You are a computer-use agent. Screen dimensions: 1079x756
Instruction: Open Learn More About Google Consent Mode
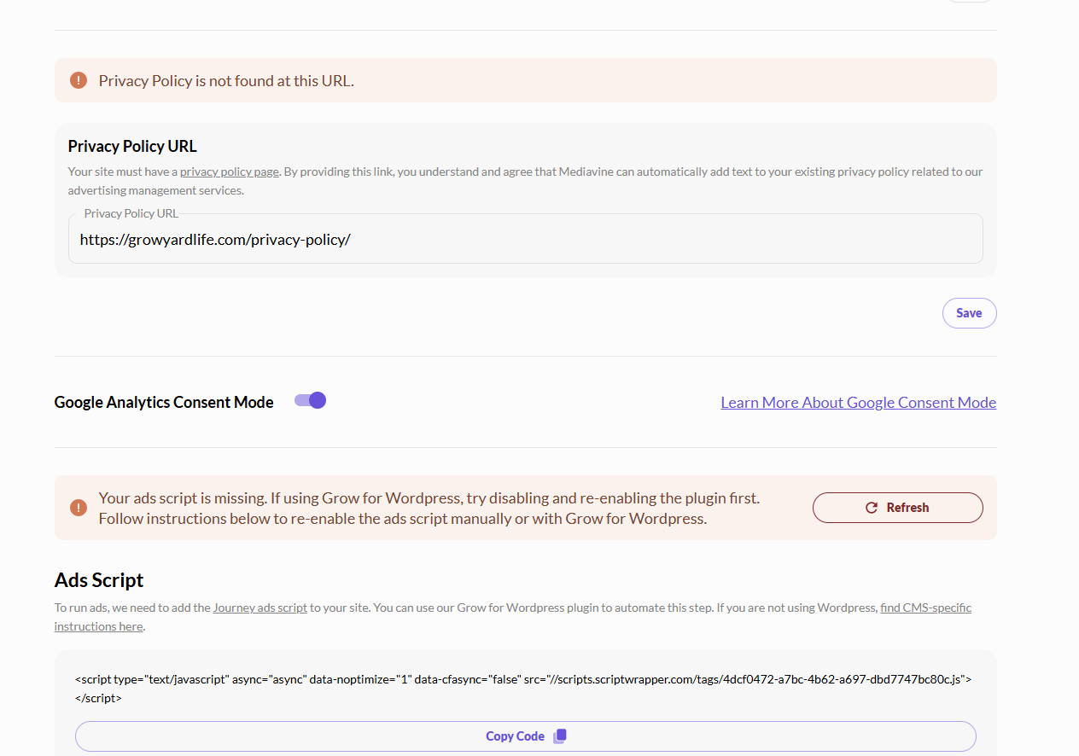pos(858,403)
